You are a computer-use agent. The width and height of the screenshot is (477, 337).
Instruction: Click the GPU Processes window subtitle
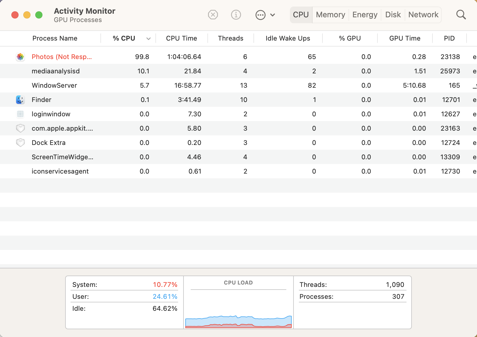[x=78, y=20]
